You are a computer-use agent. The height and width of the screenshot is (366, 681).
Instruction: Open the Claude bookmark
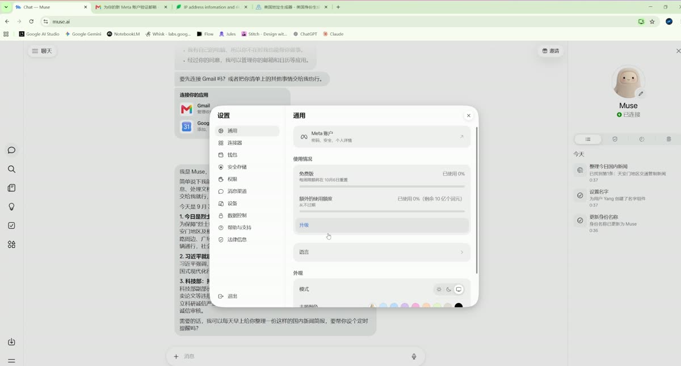[x=333, y=34]
